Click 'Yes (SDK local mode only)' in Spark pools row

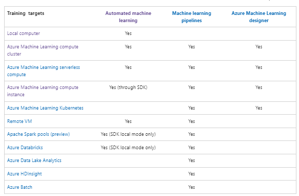[128, 134]
